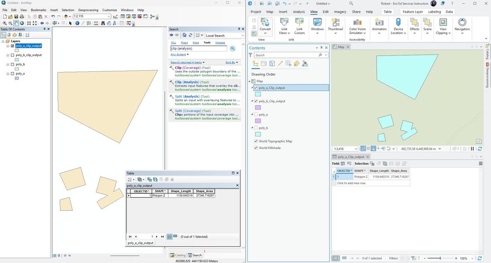Collapse Layers group in ArcMap Table Of Contents

(3, 41)
